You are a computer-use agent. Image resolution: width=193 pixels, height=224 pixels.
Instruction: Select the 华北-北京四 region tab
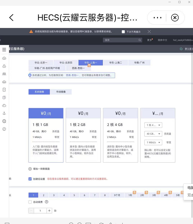click(66, 63)
